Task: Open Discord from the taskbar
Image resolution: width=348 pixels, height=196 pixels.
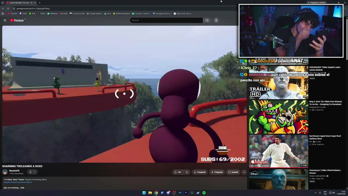Action: (168, 193)
